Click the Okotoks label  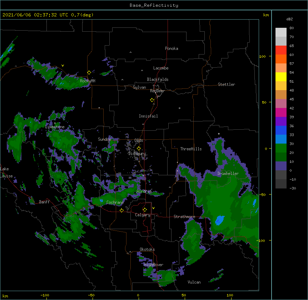(x=147, y=249)
